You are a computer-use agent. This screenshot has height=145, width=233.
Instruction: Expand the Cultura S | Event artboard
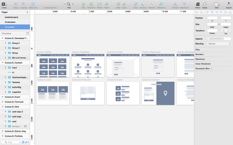click(x=3, y=97)
